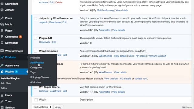Click the Posts pushpin icon

click(2, 18)
